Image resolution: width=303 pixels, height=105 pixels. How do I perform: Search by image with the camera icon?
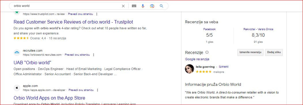(x=152, y=6)
